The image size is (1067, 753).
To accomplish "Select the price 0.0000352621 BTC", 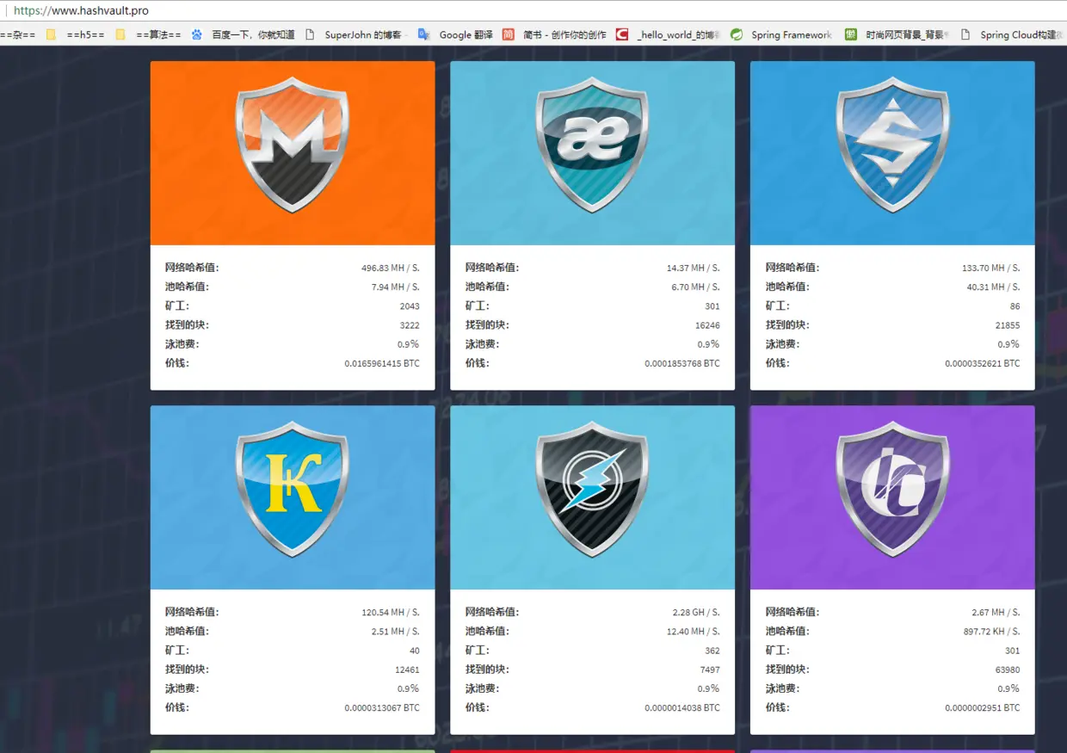I will (983, 363).
